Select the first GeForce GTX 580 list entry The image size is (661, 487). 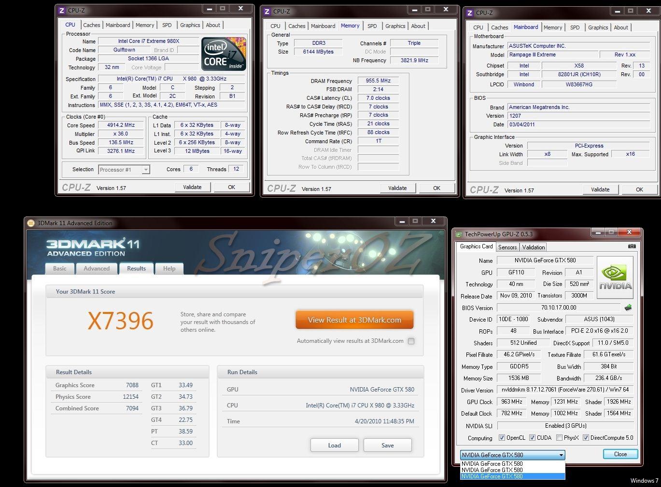click(512, 464)
